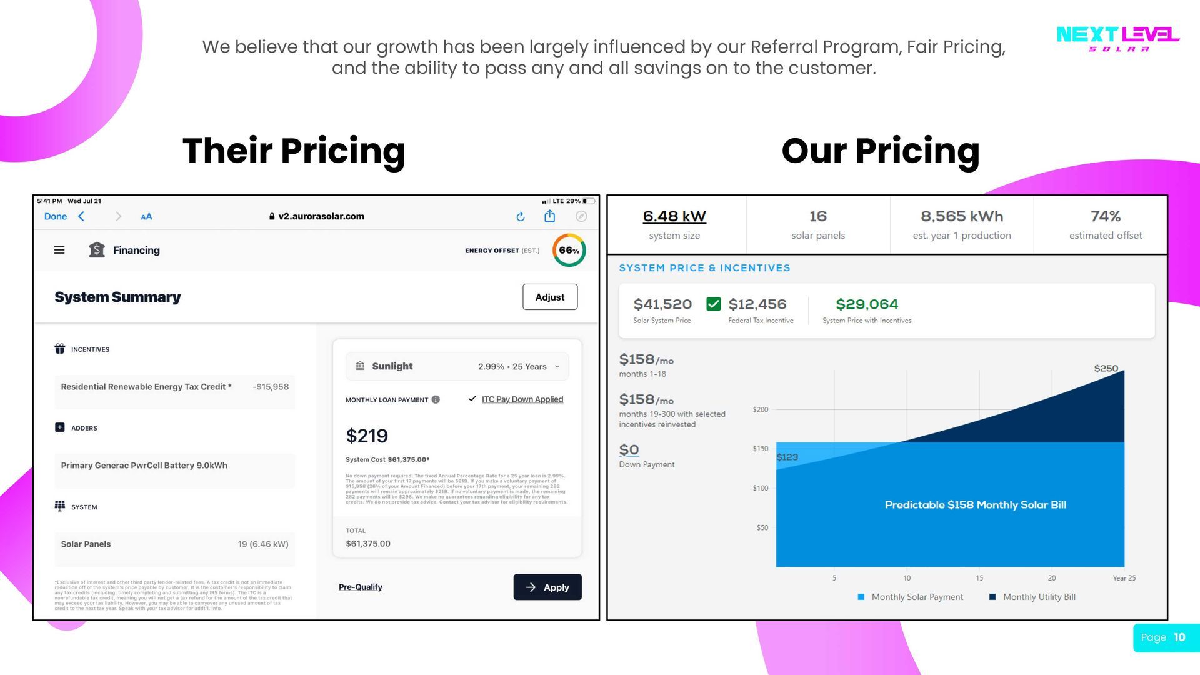Click the 6.48 kW system size link
This screenshot has width=1200, height=675.
point(674,216)
